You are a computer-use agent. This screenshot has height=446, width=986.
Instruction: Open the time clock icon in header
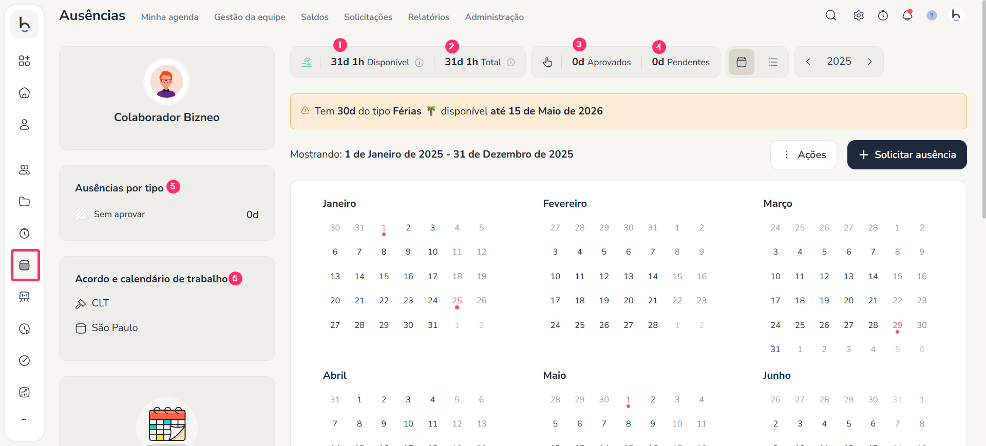pyautogui.click(x=883, y=15)
